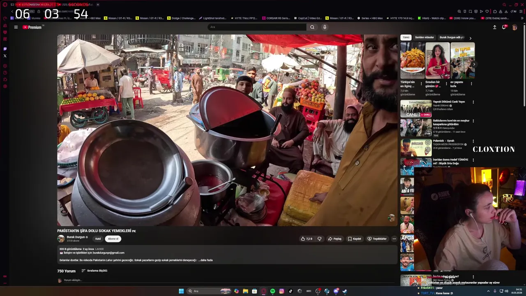Show hidden system tray icons chevron
Screen dimensions: 526x296
[x=488, y=291]
